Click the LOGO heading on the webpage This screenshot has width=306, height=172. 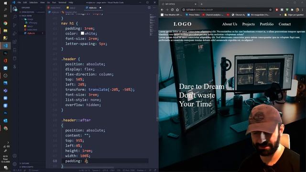click(183, 24)
